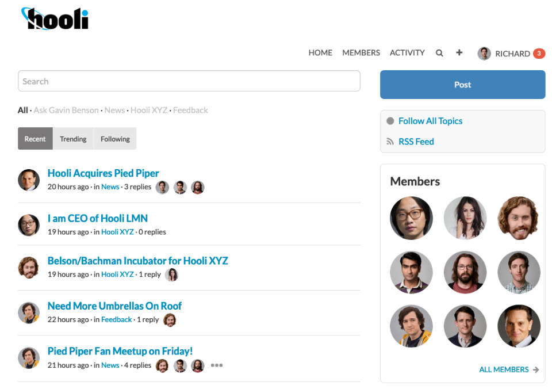Open the Members menu item
The image size is (552, 389).
[361, 53]
